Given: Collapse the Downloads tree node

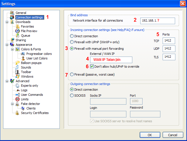Looking at the screenshot, I should click(7, 22).
